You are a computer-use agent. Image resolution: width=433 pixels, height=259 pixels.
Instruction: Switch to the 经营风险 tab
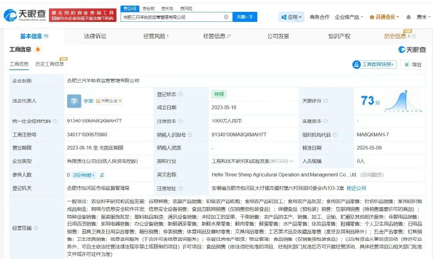coord(156,36)
